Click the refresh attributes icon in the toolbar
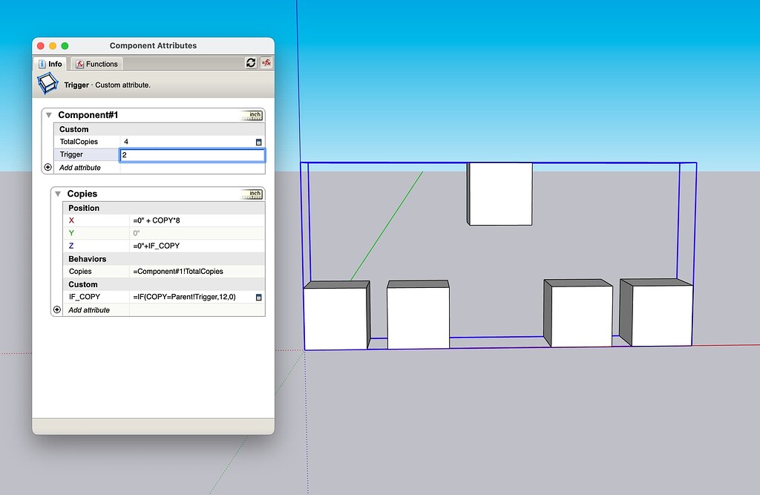This screenshot has height=495, width=760. [x=251, y=63]
